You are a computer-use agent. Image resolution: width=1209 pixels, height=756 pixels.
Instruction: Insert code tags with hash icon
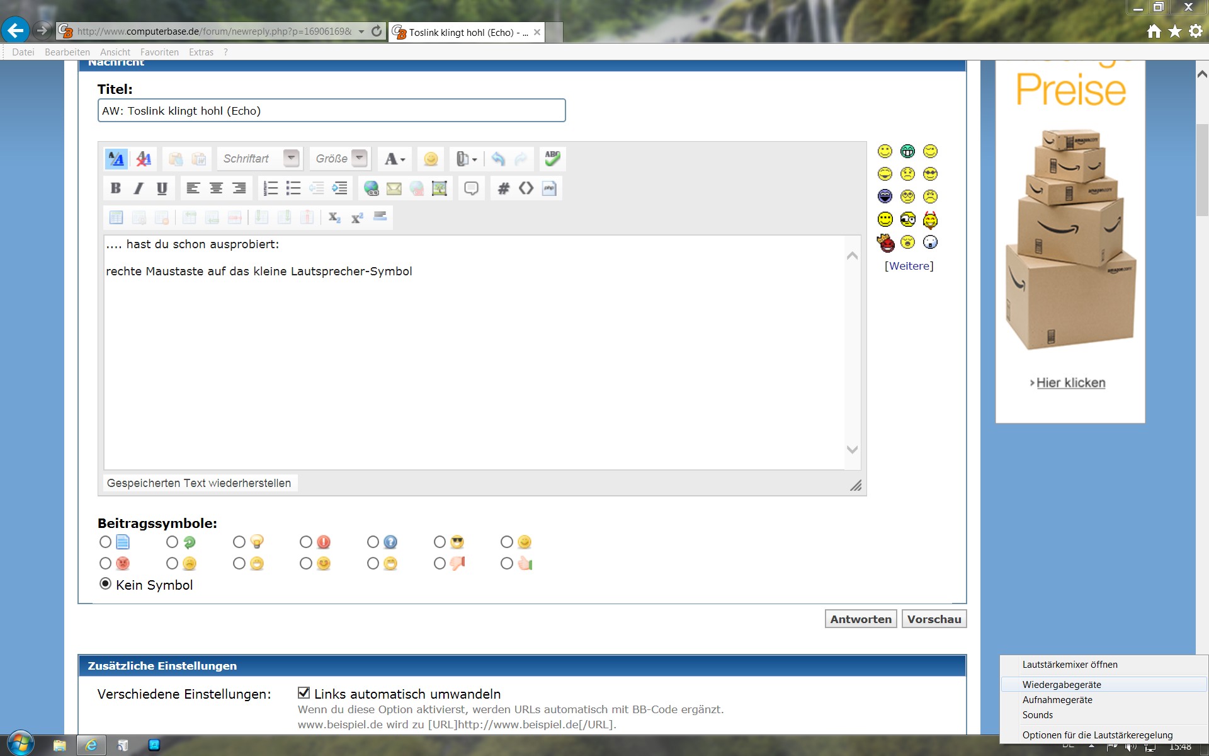click(x=504, y=188)
